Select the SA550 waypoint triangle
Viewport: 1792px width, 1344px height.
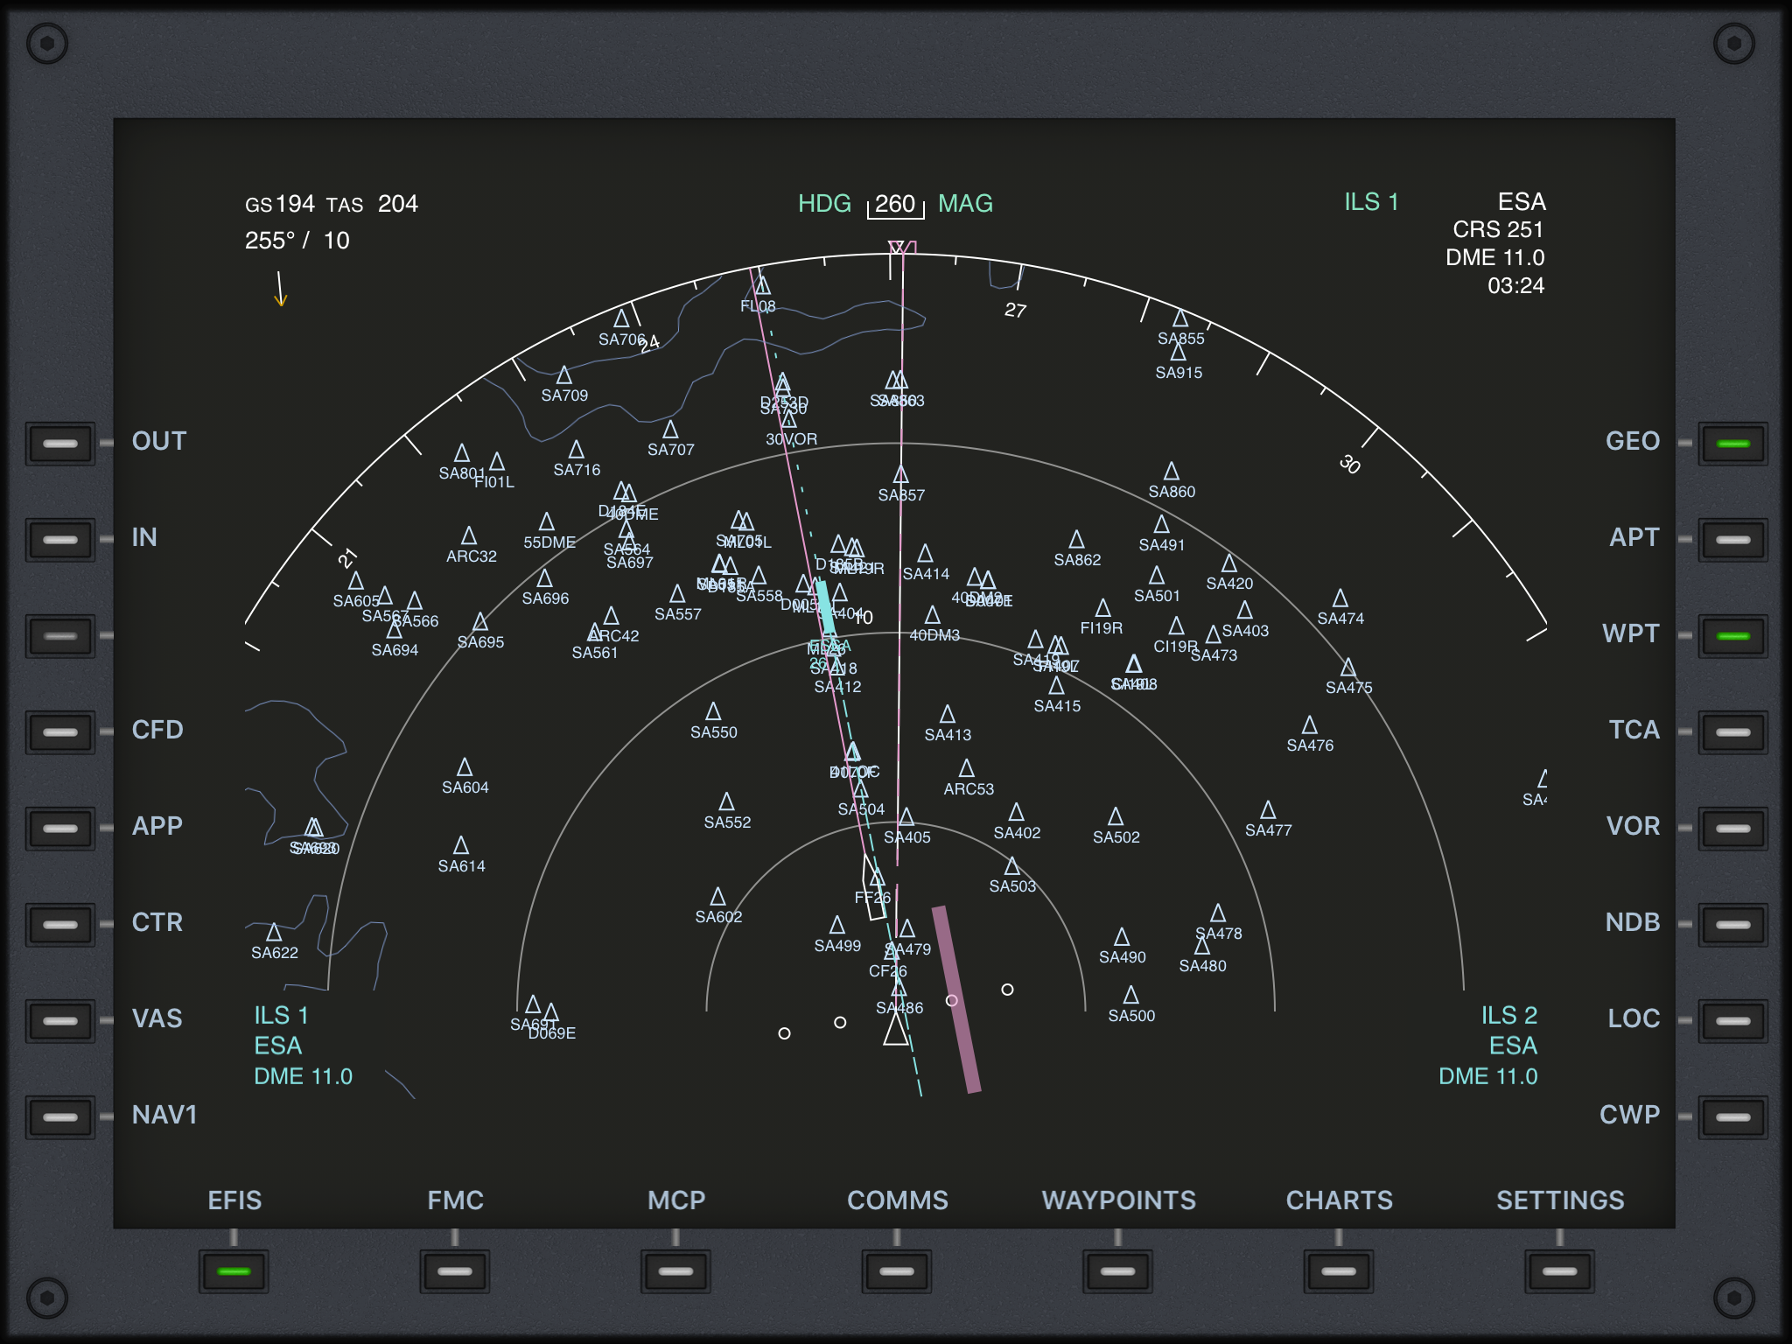coord(713,711)
